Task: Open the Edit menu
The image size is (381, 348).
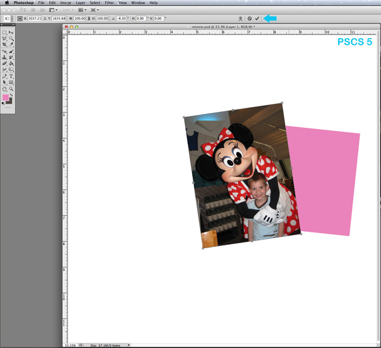Action: tap(52, 3)
